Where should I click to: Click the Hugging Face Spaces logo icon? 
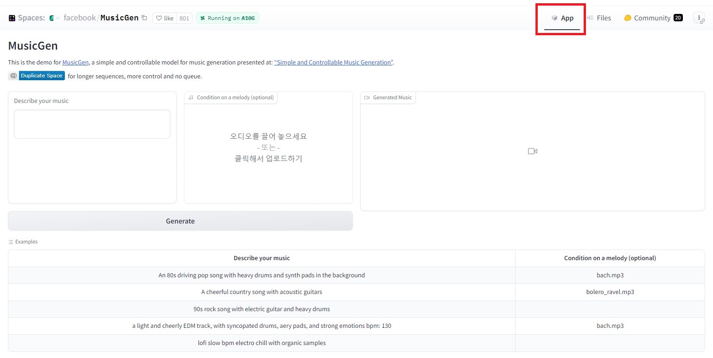pyautogui.click(x=12, y=18)
